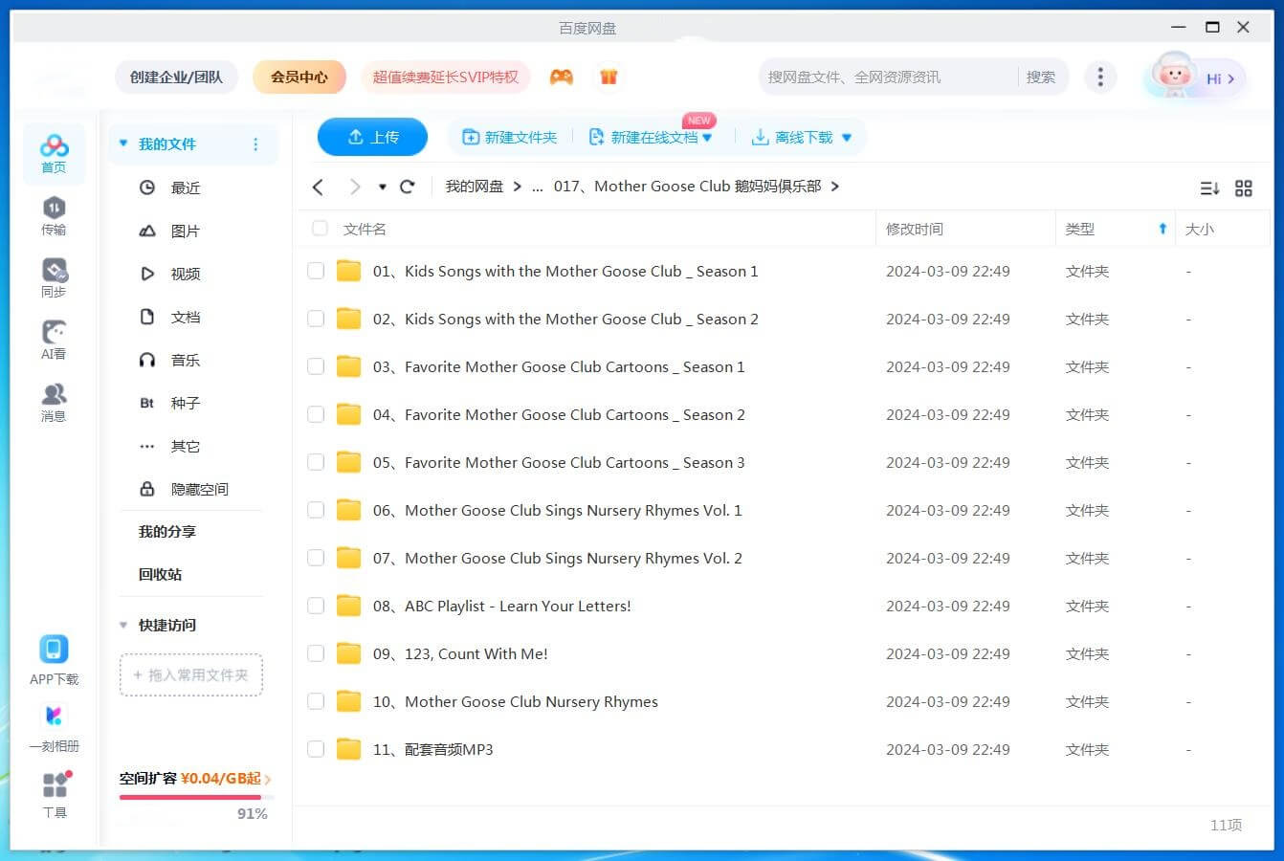Click the refresh icon in navigation bar
1284x861 pixels.
[408, 187]
